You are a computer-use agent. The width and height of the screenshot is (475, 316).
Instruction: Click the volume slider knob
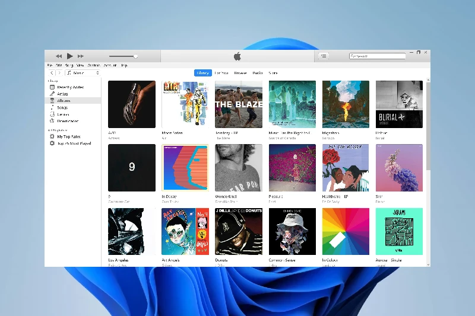point(135,56)
